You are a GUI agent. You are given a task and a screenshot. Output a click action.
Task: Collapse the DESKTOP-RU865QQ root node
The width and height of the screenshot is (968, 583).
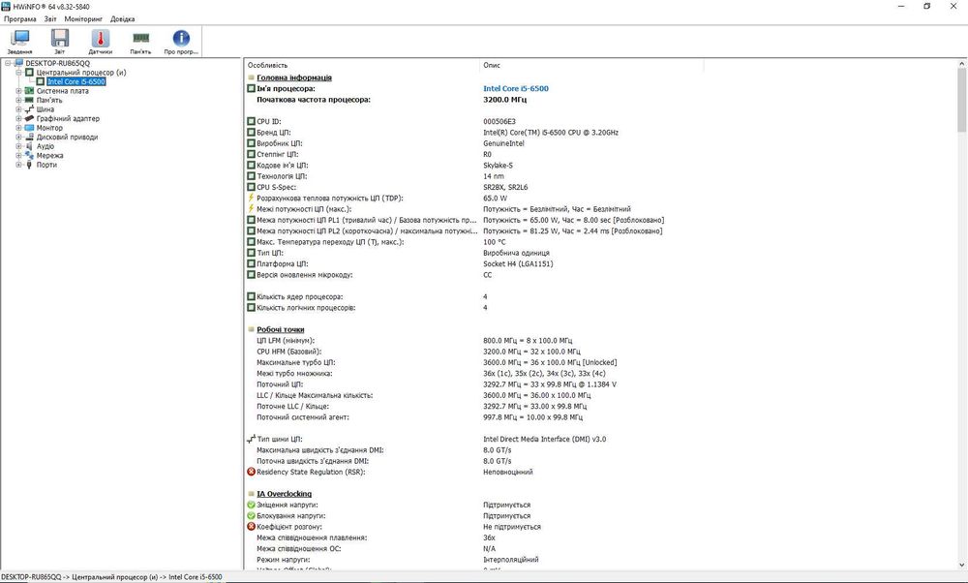pos(8,63)
